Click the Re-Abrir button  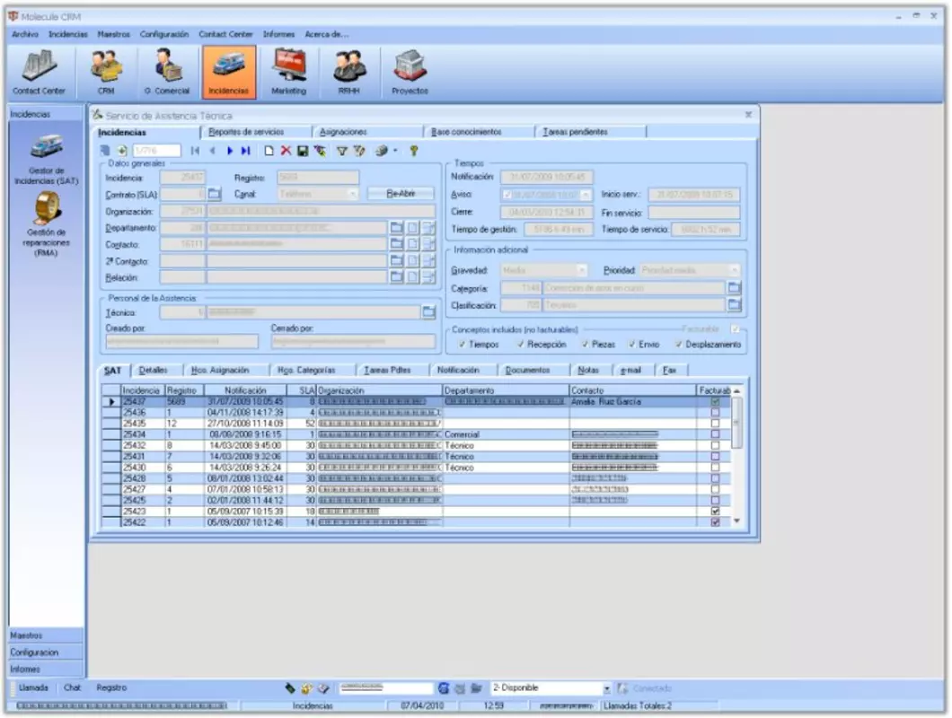click(401, 194)
